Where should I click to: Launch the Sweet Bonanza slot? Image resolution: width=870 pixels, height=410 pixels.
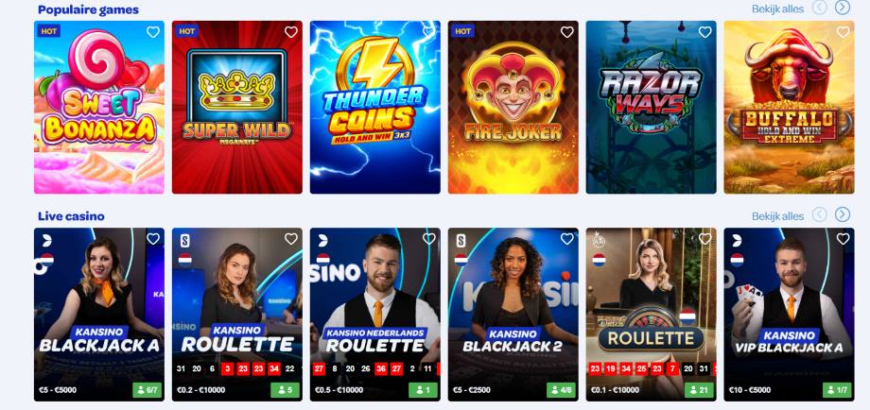coord(99,108)
